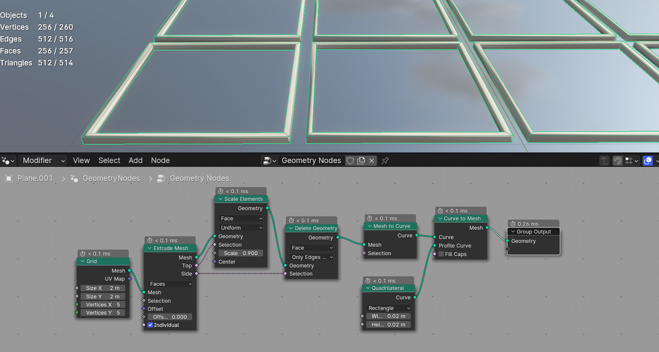
Task: Open Face domain dropdown on Delete Geometry
Action: point(311,248)
